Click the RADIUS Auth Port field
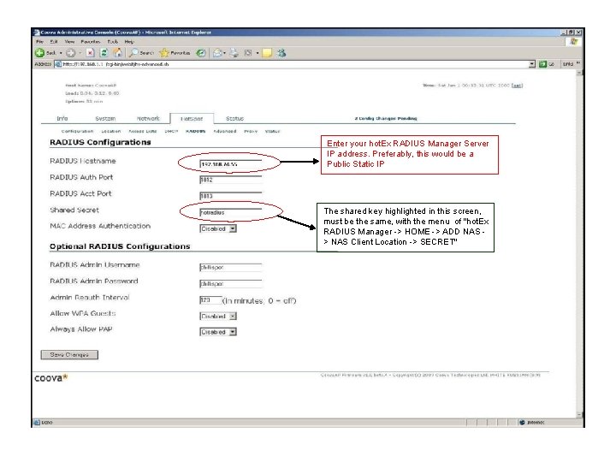Screen dimensions: 616x462 (231, 180)
